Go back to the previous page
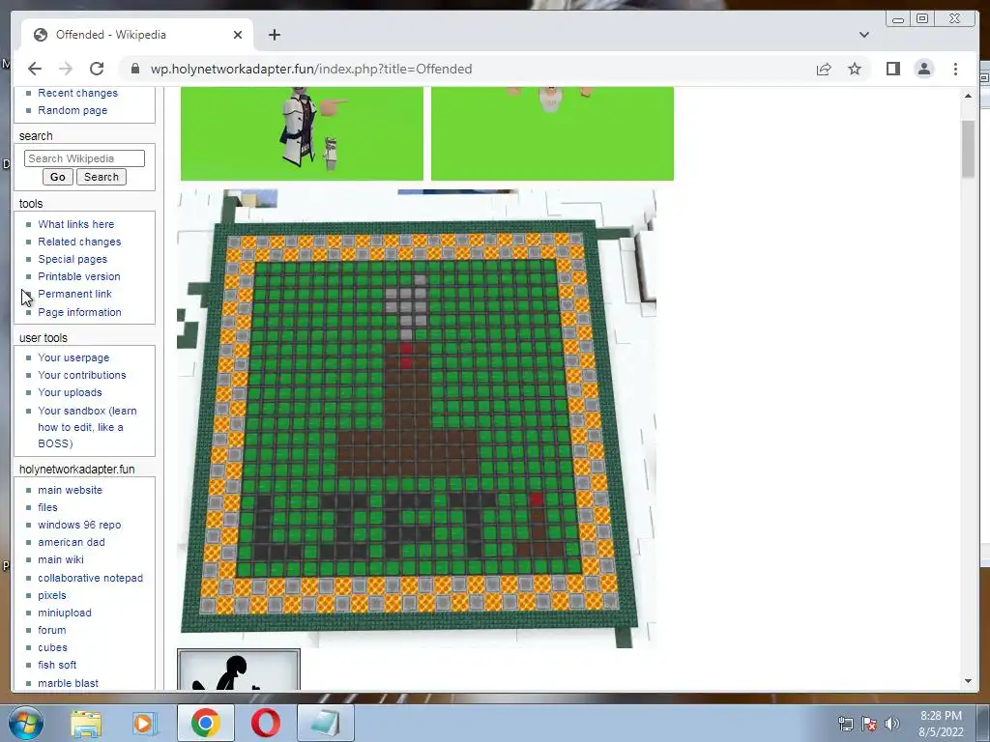This screenshot has width=990, height=742. [35, 69]
